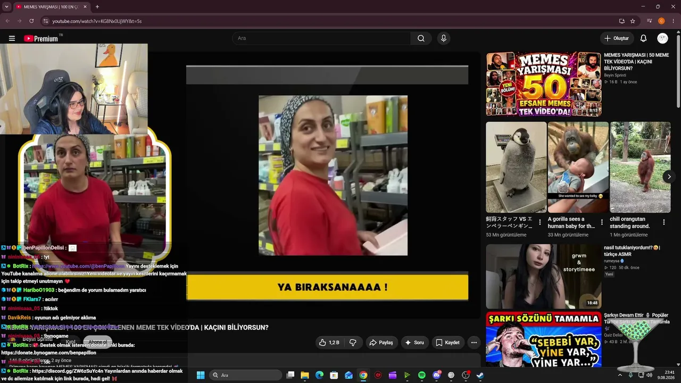Open options for the penguin short
Screen dimensions: 681x383
pos(540,222)
